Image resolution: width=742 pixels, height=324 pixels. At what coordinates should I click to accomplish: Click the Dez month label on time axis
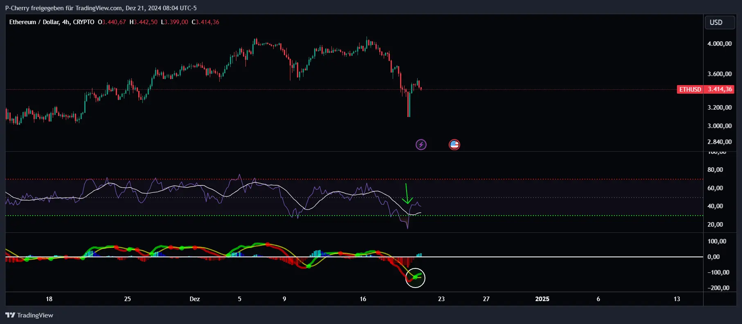(x=195, y=299)
